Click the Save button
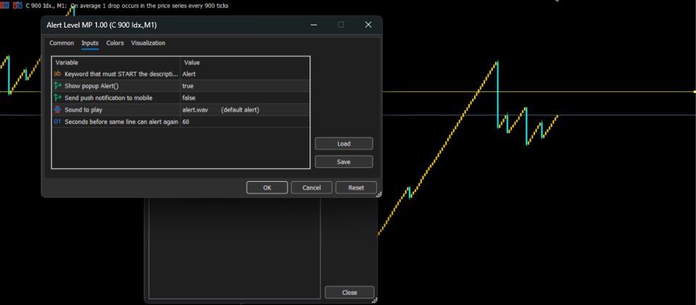This screenshot has width=696, height=305. pyautogui.click(x=344, y=162)
